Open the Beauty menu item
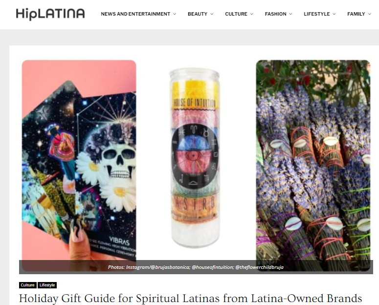This screenshot has width=379, height=305. click(198, 14)
